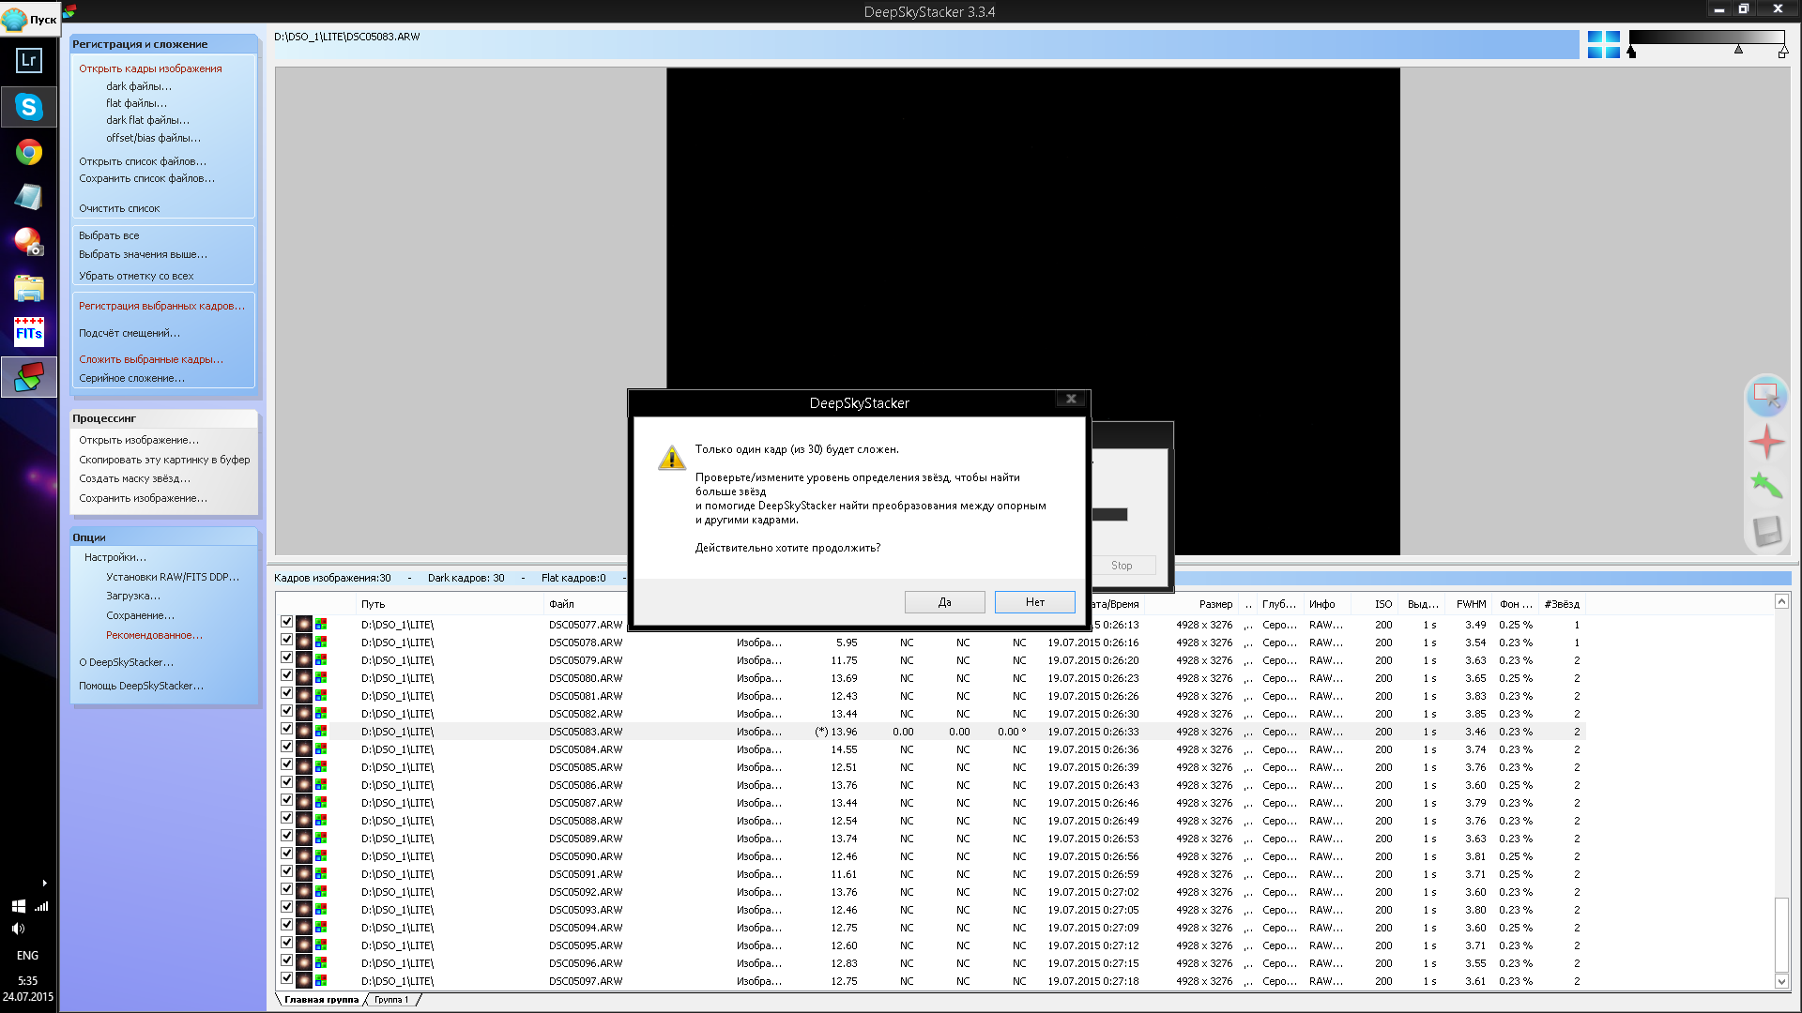Uncheck the DSC05083.ARW row checkbox
The image size is (1802, 1013).
(x=286, y=730)
